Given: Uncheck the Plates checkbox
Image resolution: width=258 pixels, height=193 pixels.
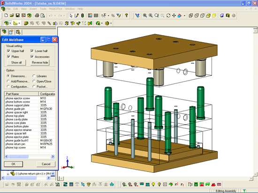Looking at the screenshot, I should click(x=8, y=57).
